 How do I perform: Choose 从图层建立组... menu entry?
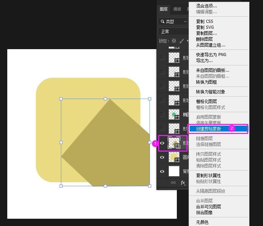pyautogui.click(x=210, y=45)
